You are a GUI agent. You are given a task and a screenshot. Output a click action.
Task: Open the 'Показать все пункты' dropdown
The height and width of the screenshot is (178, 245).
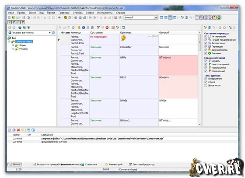50,33
